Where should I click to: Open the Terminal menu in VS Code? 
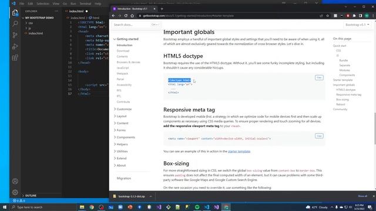click(x=85, y=4)
